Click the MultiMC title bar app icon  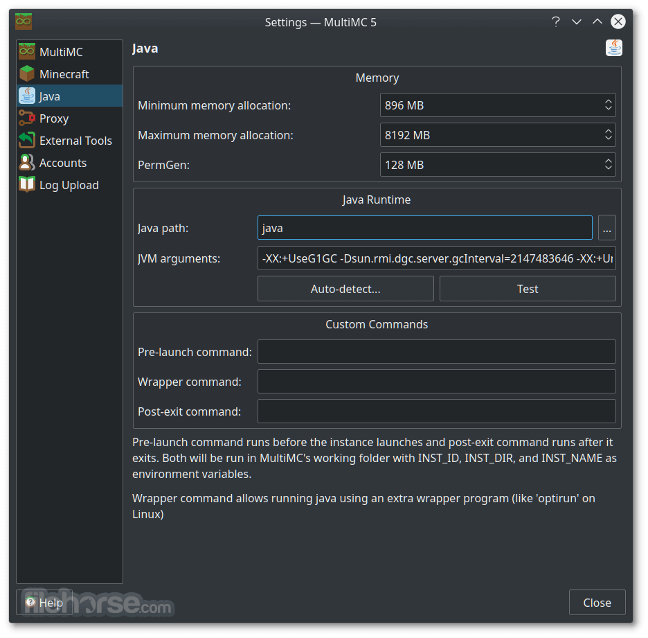[24, 21]
